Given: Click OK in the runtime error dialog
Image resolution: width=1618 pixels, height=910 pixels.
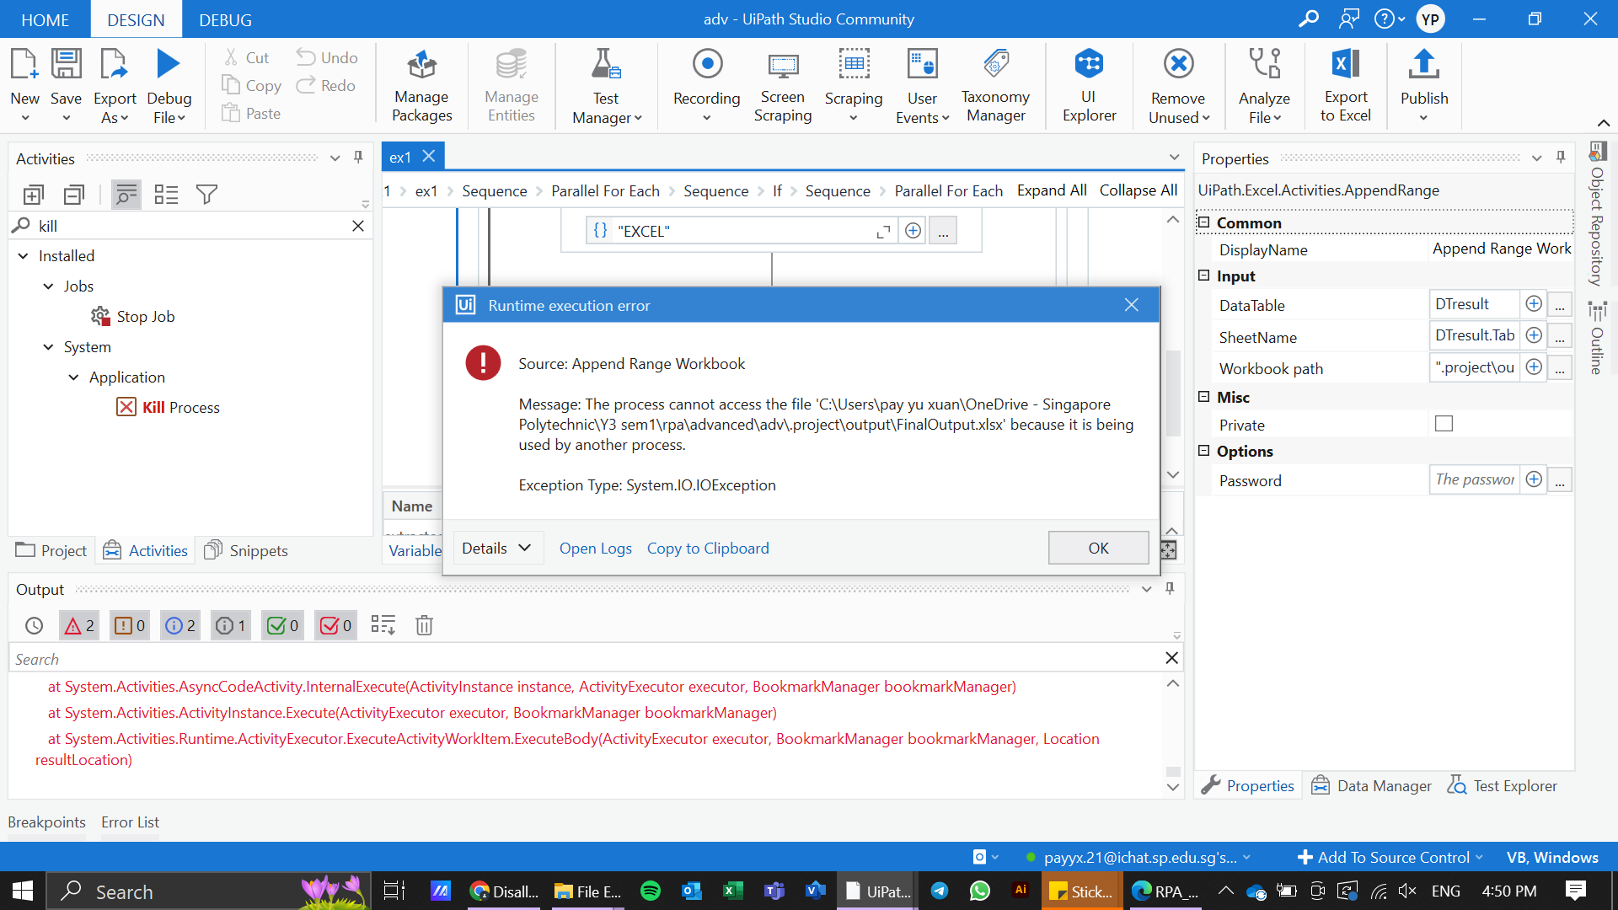Looking at the screenshot, I should 1097,548.
